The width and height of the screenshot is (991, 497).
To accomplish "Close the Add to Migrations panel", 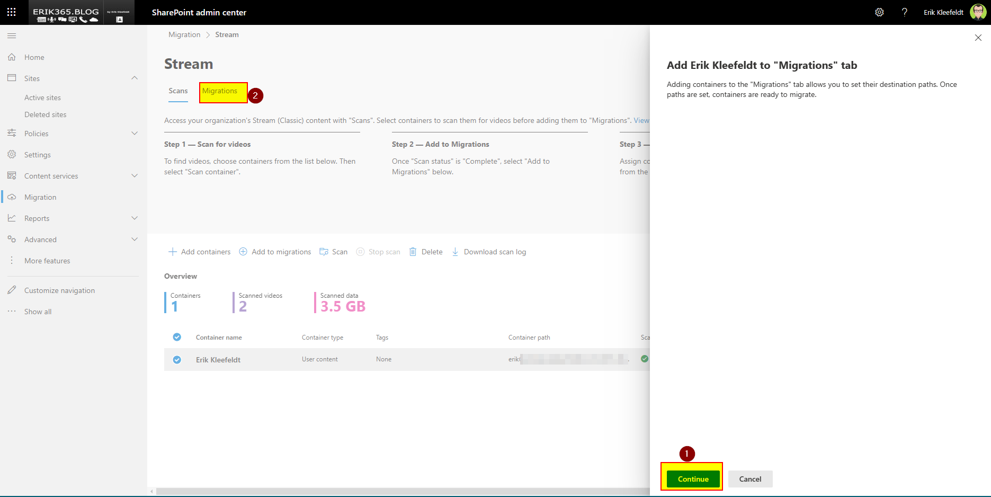I will click(978, 38).
